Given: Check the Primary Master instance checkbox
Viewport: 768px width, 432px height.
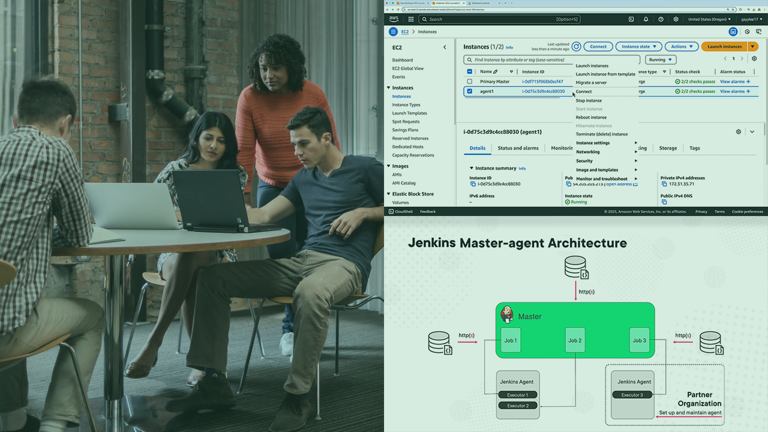Looking at the screenshot, I should pos(470,82).
